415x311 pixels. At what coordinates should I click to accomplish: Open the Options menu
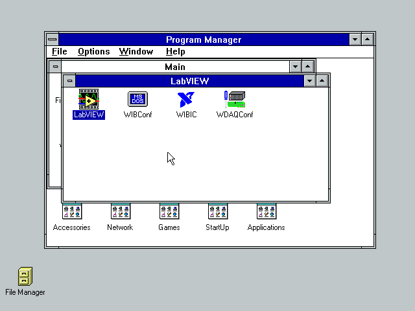(x=93, y=52)
